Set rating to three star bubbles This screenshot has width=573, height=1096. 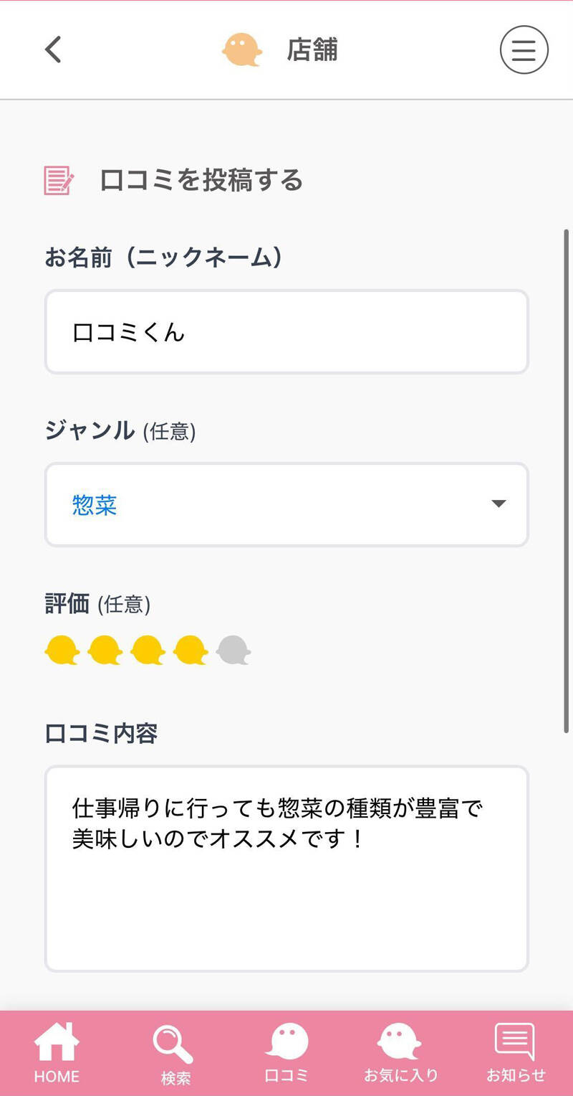[x=148, y=651]
